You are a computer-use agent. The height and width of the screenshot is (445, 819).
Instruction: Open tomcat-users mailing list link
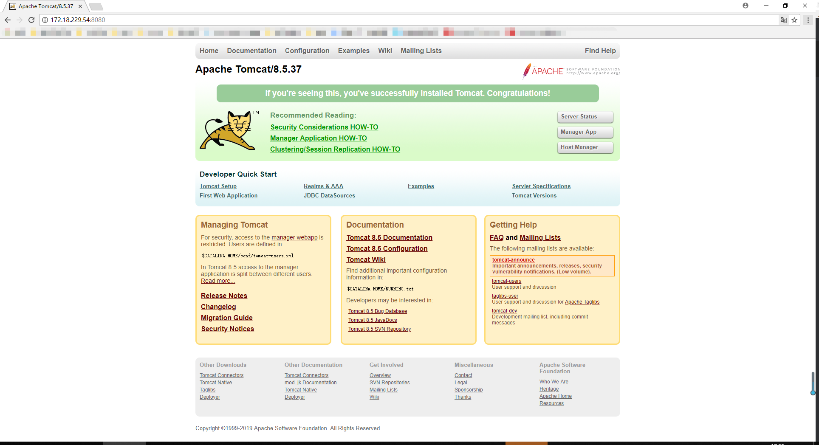[506, 281]
